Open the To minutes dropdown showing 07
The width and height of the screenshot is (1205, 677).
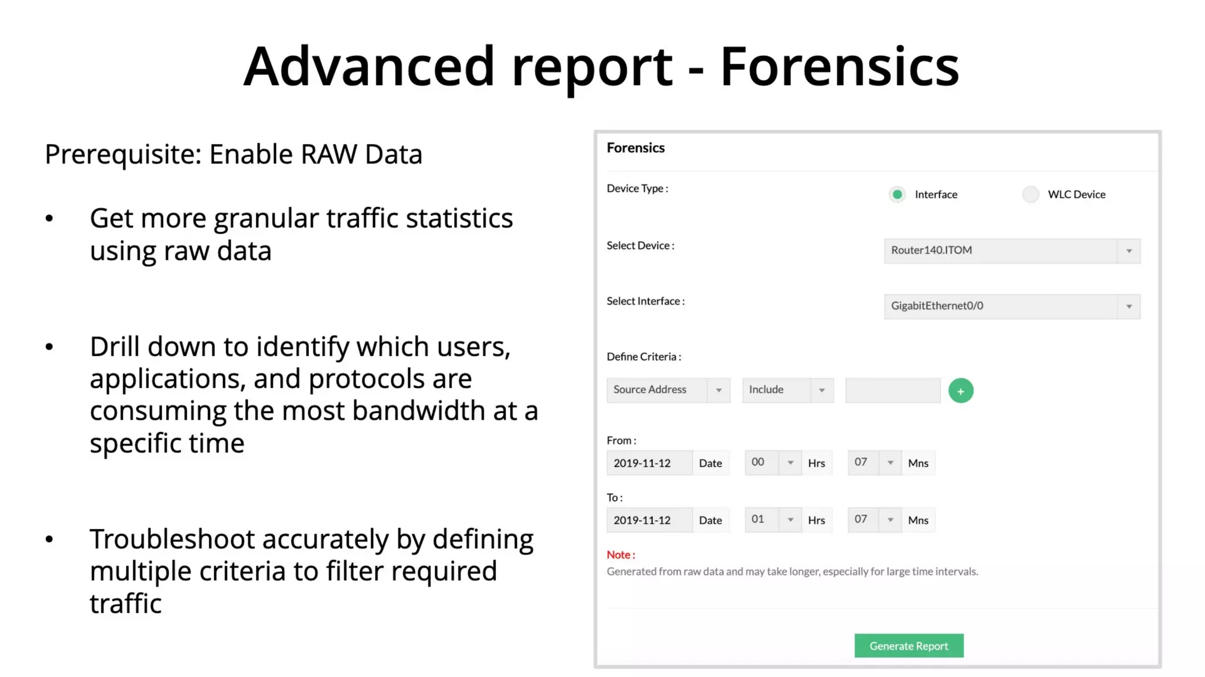tap(874, 520)
